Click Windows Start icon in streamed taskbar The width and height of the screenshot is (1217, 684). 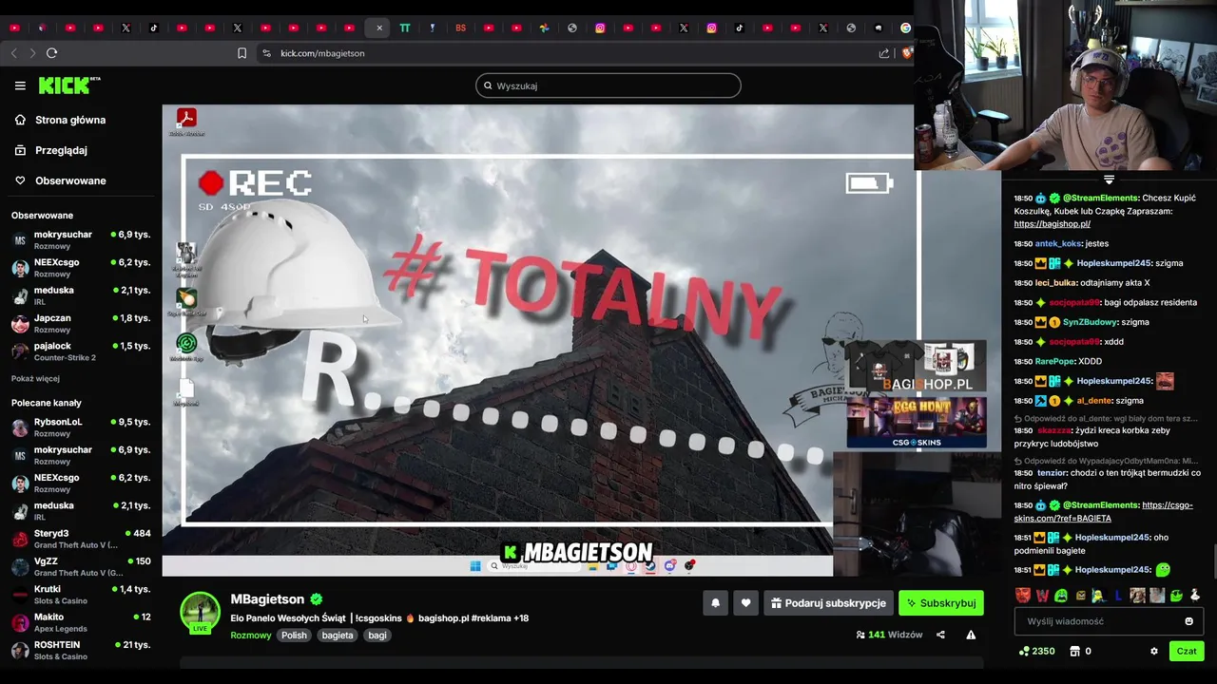click(x=475, y=565)
